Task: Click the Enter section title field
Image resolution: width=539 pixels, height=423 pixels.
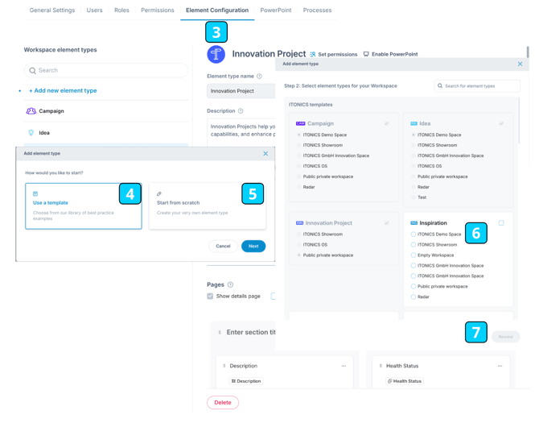Action: pyautogui.click(x=251, y=332)
